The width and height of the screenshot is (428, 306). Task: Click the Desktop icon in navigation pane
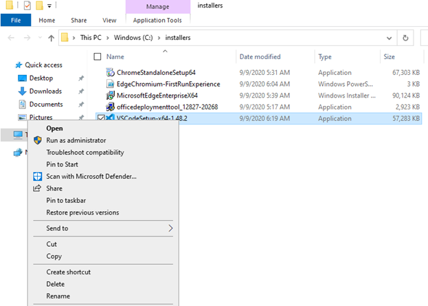pos(22,78)
